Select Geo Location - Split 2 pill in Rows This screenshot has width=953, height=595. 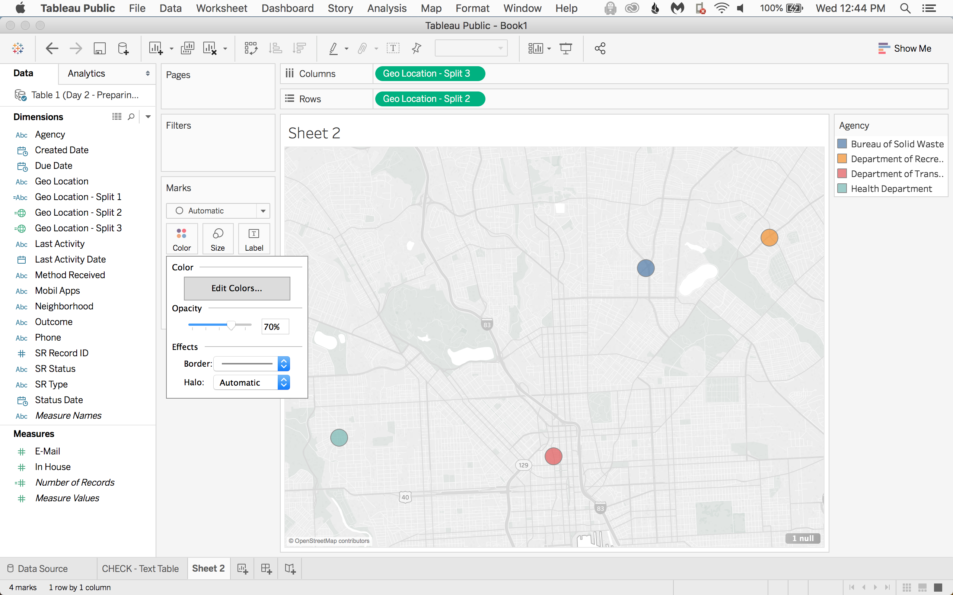pyautogui.click(x=430, y=99)
